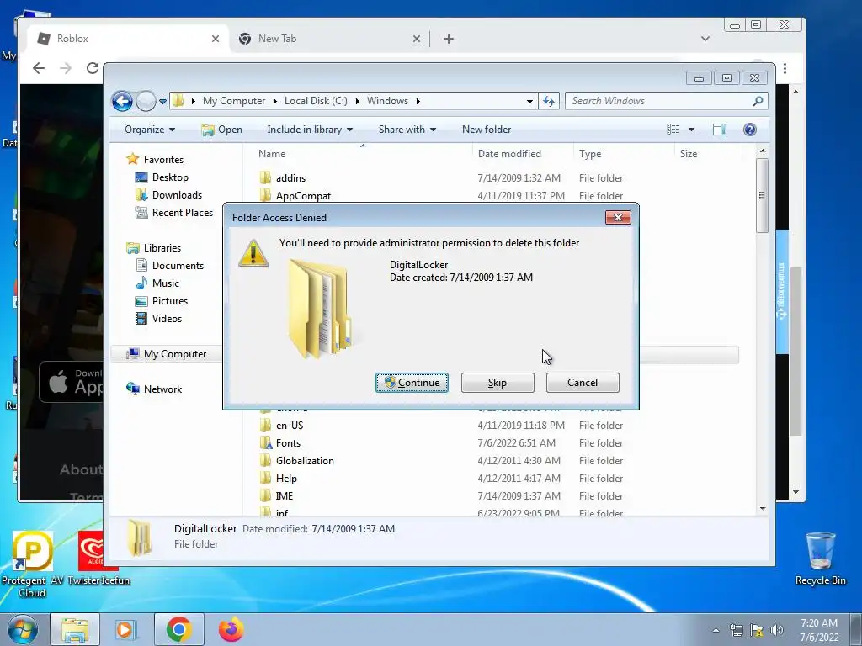Open a new Chrome tab with plus
Image resolution: width=862 pixels, height=646 pixels.
click(x=449, y=39)
